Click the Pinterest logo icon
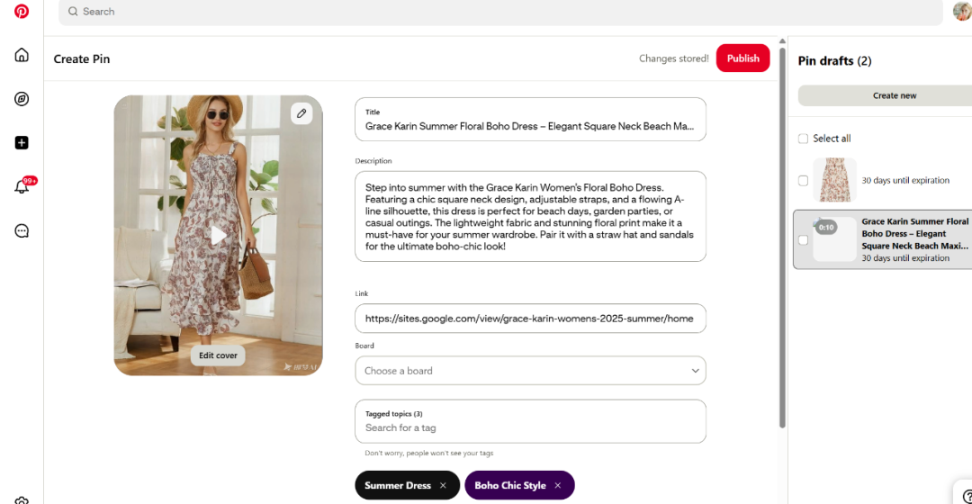 point(22,12)
